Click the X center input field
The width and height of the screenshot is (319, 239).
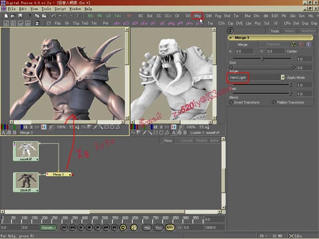pos(245,52)
